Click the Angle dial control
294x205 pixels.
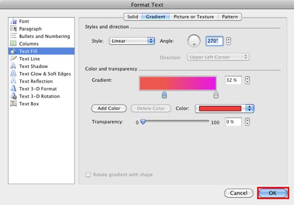pos(194,41)
